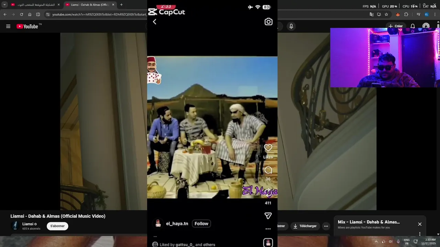Open the tab search dropdown arrow

(4, 5)
